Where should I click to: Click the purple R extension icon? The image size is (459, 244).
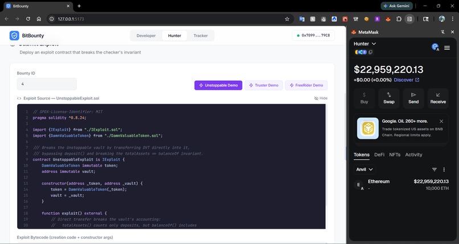[x=377, y=19]
